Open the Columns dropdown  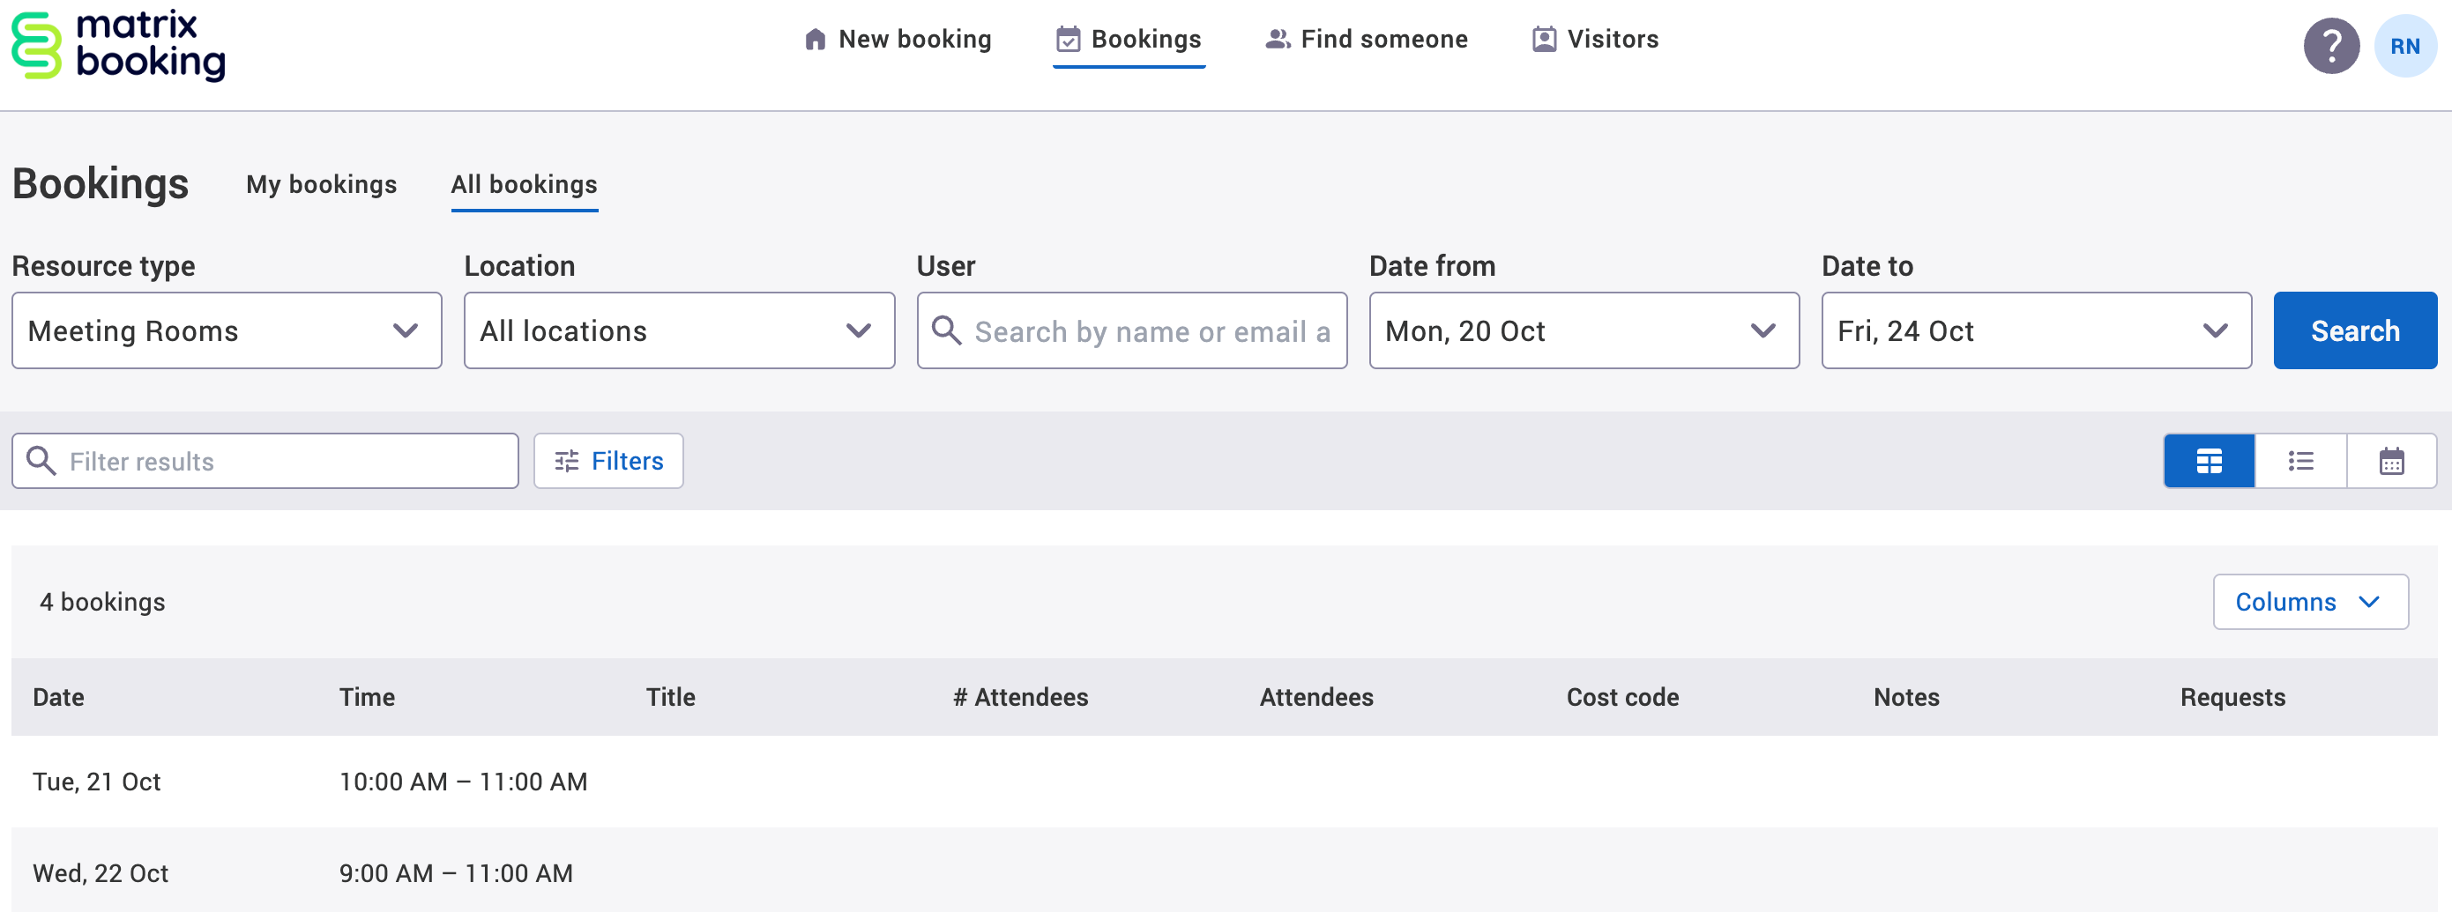[x=2310, y=601]
